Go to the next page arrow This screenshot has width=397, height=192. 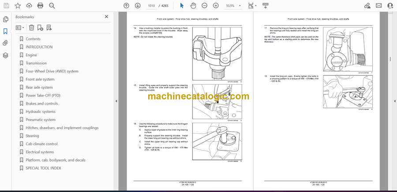click(138, 6)
